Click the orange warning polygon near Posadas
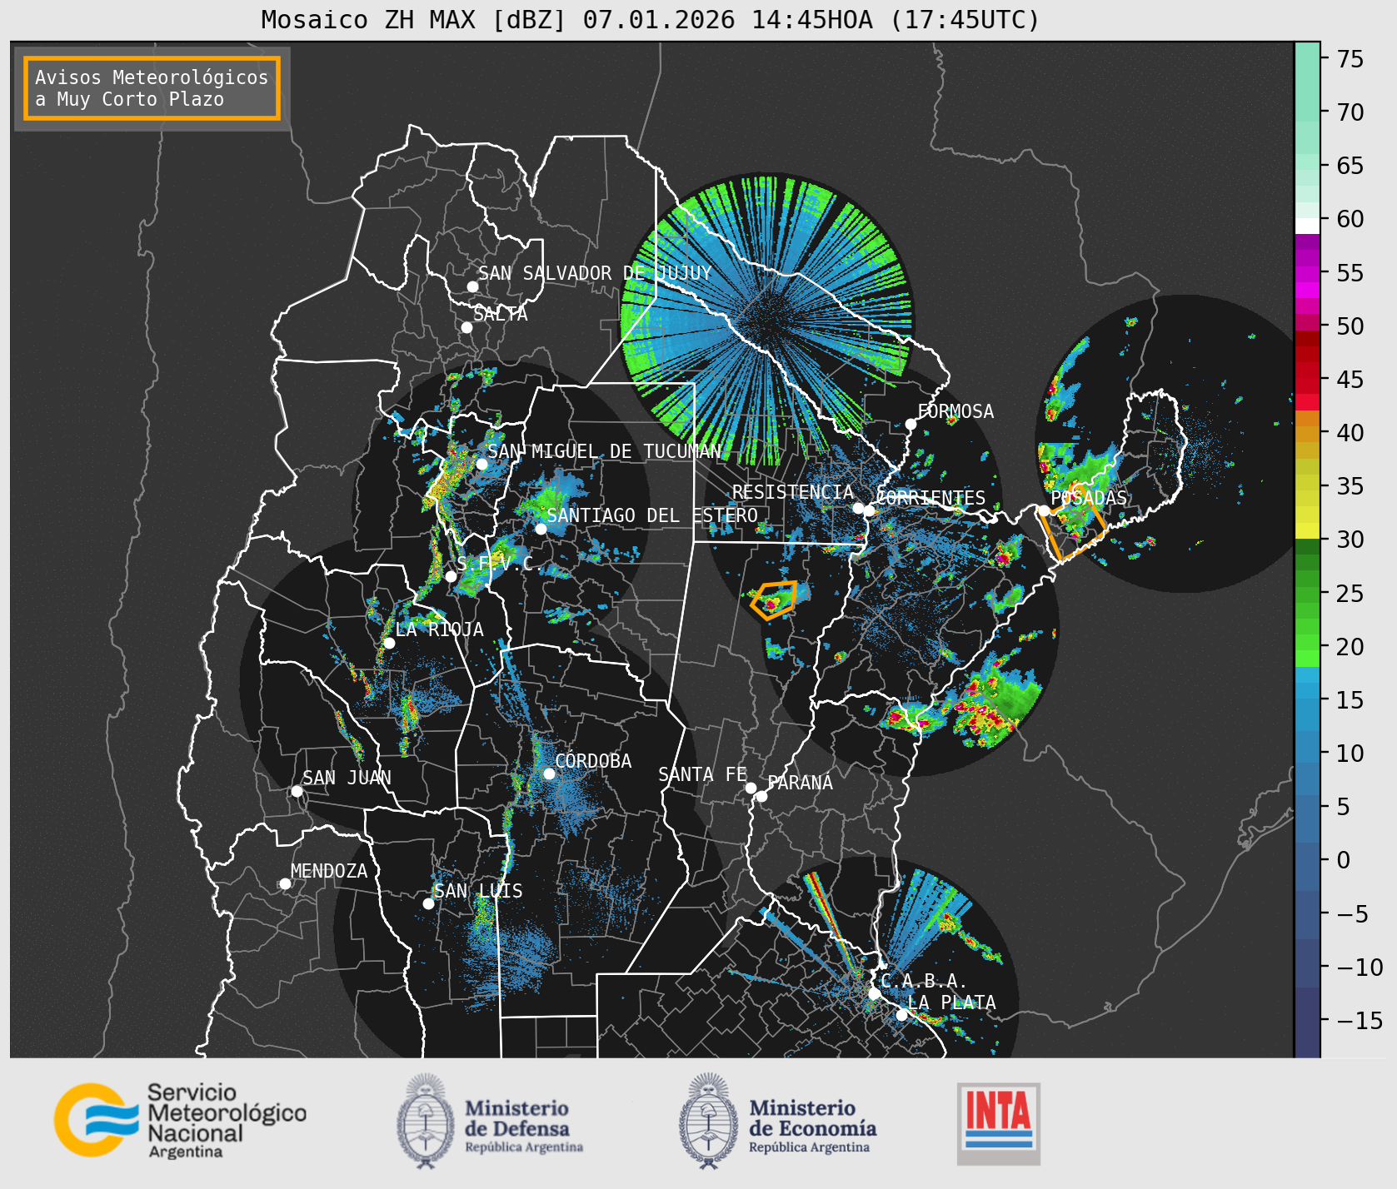The width and height of the screenshot is (1397, 1189). [x=1073, y=520]
